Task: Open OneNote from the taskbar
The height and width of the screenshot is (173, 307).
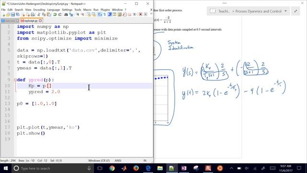Action: point(184,168)
